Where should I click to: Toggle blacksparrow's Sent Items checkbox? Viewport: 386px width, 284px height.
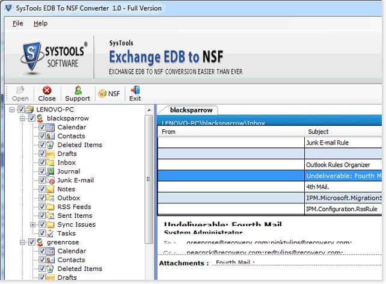coord(42,215)
